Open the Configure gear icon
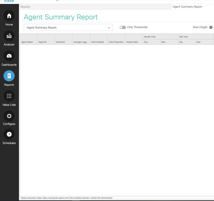The width and height of the screenshot is (214, 201). (9, 116)
